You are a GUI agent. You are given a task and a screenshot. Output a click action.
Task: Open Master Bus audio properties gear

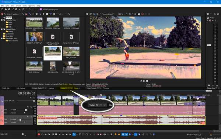208,14
